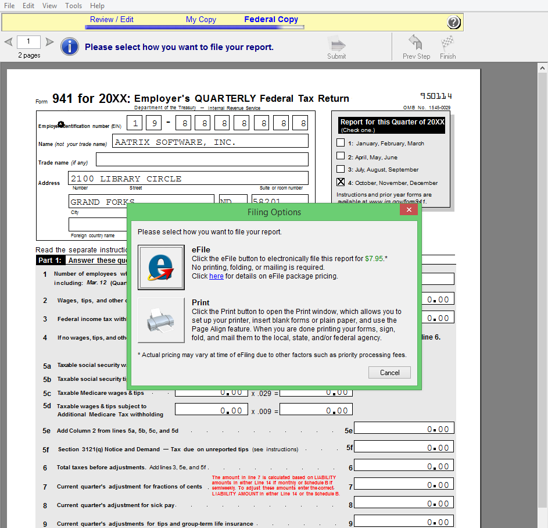Check quarter 2: April, May, June
This screenshot has height=528, width=548.
[x=341, y=156]
